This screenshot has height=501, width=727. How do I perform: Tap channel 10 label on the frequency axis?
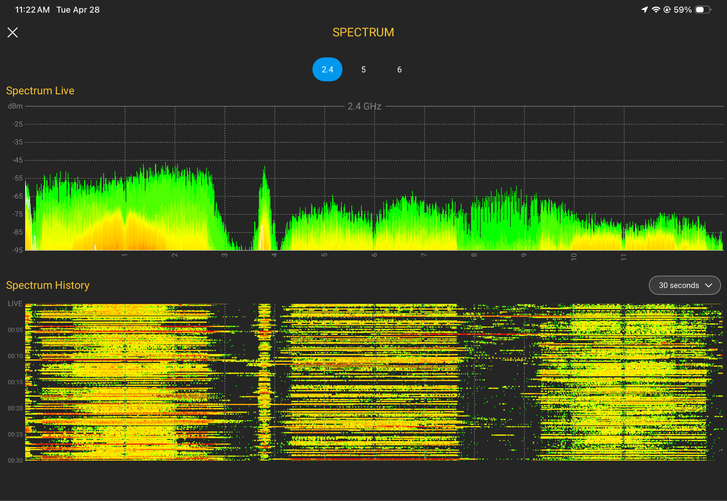coord(574,257)
